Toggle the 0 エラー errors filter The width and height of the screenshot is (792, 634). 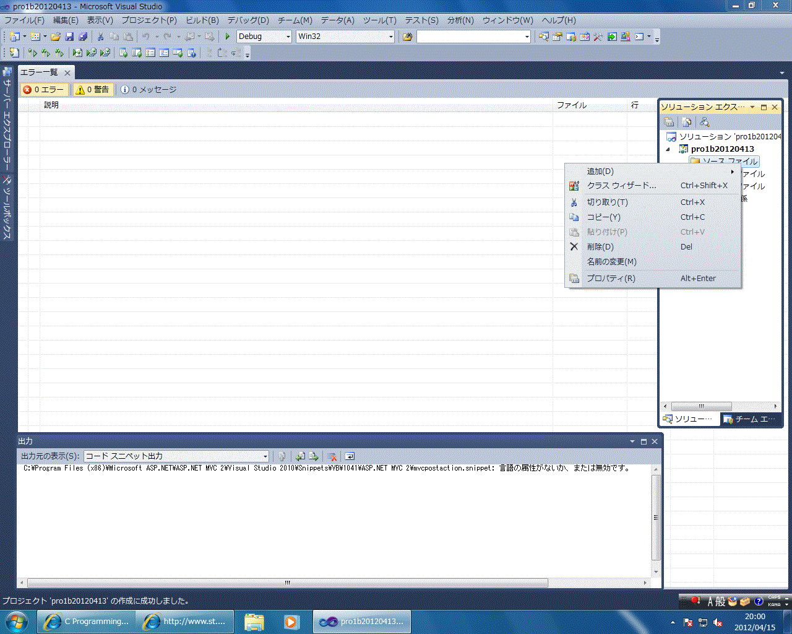pyautogui.click(x=44, y=90)
